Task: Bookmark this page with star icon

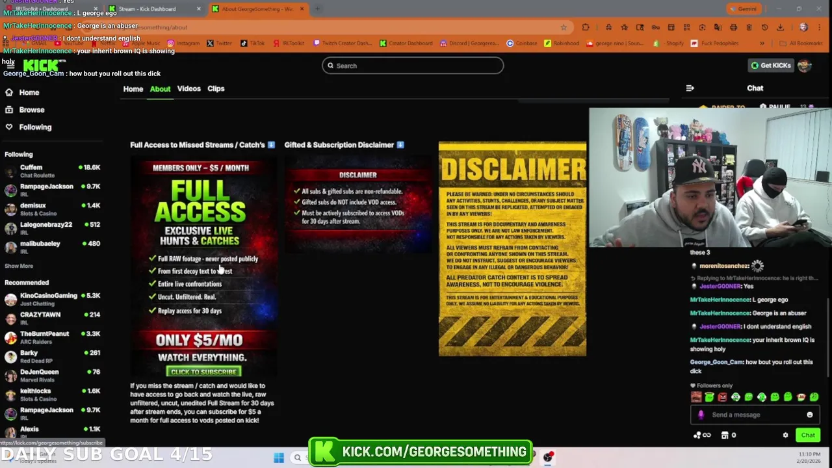Action: (x=564, y=27)
